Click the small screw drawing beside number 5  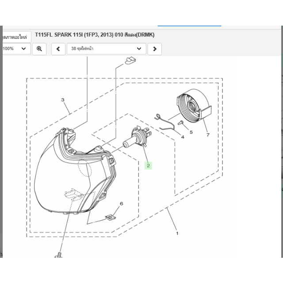(x=180, y=122)
